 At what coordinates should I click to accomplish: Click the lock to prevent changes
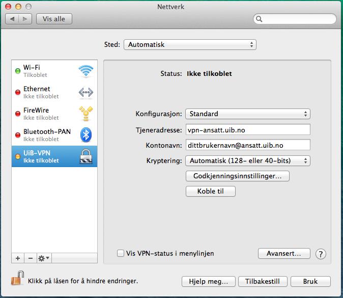[x=17, y=279]
